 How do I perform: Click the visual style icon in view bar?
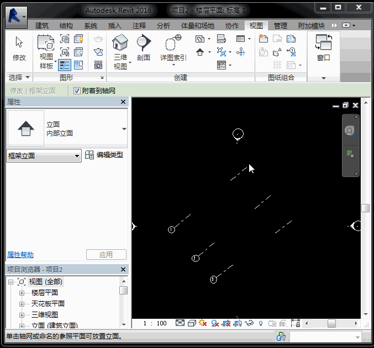(x=192, y=324)
